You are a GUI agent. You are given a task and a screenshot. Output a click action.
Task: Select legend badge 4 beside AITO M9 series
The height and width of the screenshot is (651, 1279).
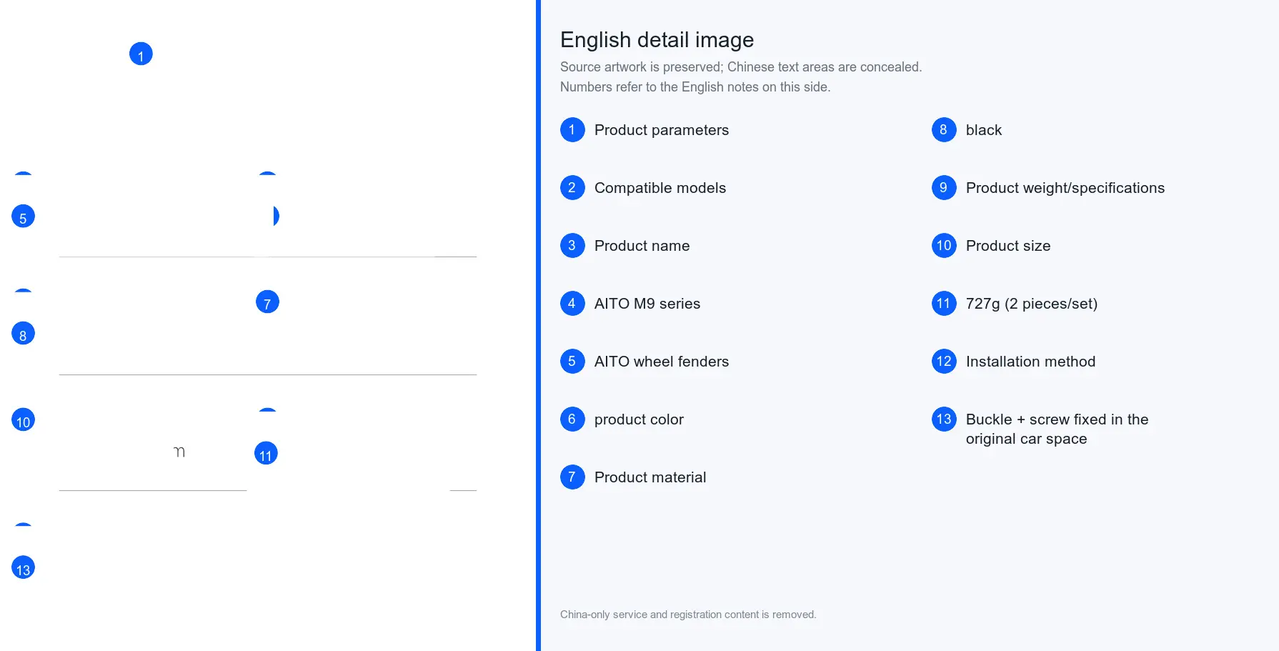(x=572, y=304)
